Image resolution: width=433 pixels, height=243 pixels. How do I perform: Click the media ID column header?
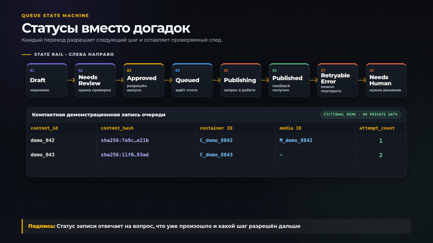tap(290, 128)
